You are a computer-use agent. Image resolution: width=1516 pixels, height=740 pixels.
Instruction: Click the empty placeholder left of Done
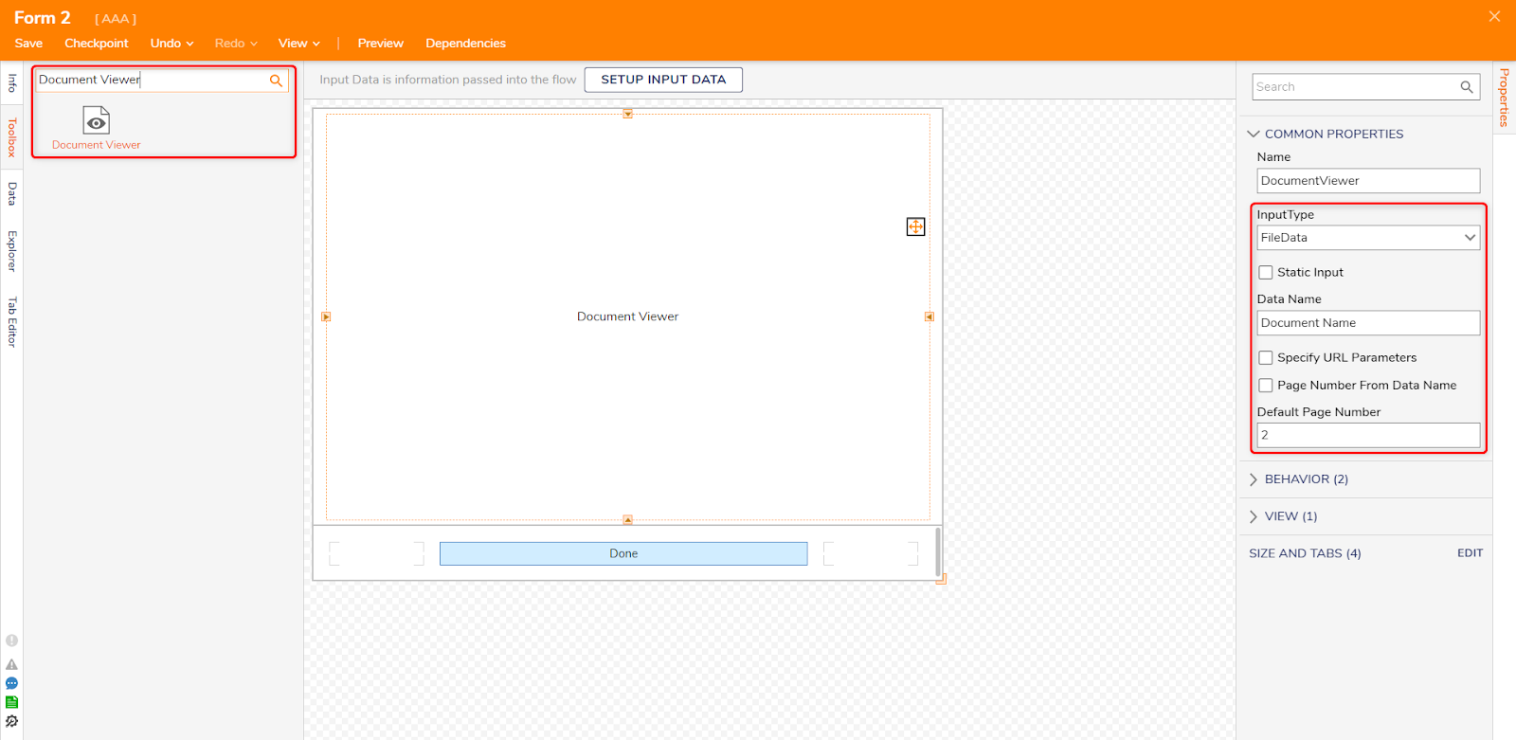pyautogui.click(x=376, y=553)
